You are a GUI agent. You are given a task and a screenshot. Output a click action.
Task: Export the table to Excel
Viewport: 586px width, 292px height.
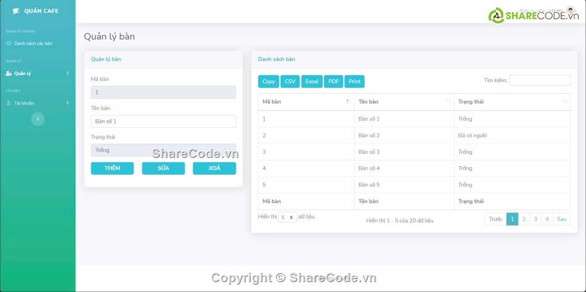[312, 81]
